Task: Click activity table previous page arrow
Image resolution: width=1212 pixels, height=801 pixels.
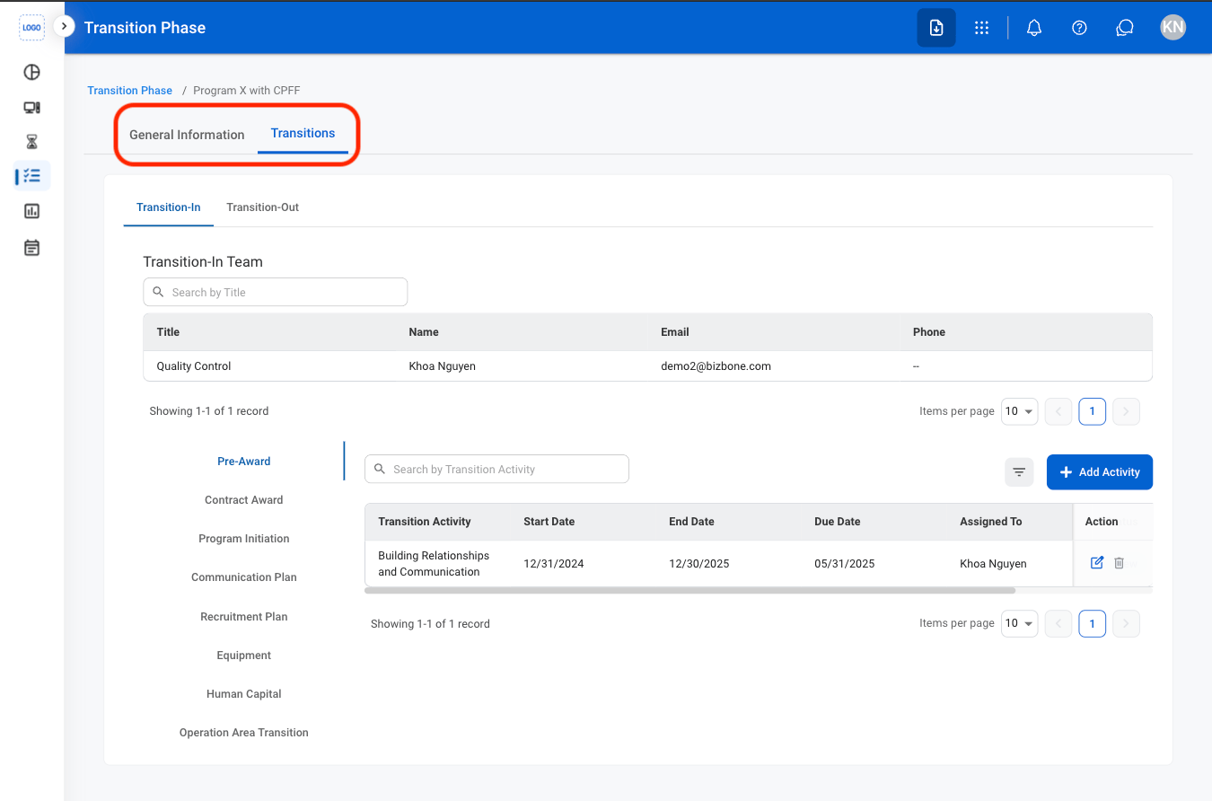Action: coord(1058,623)
